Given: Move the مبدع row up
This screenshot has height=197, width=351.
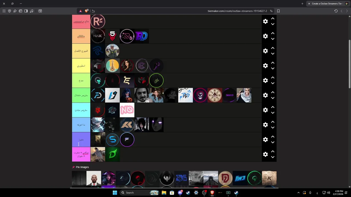Looking at the screenshot, I should click(x=273, y=77).
